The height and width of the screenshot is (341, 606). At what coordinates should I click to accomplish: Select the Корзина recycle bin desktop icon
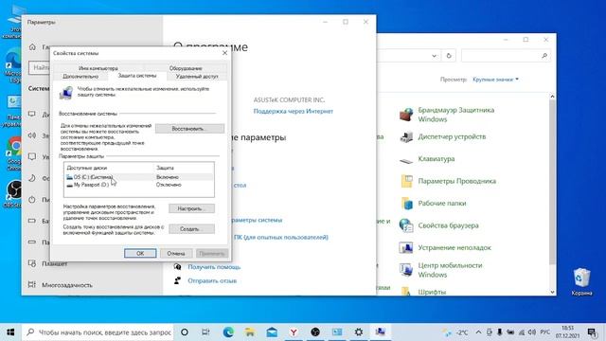581,281
